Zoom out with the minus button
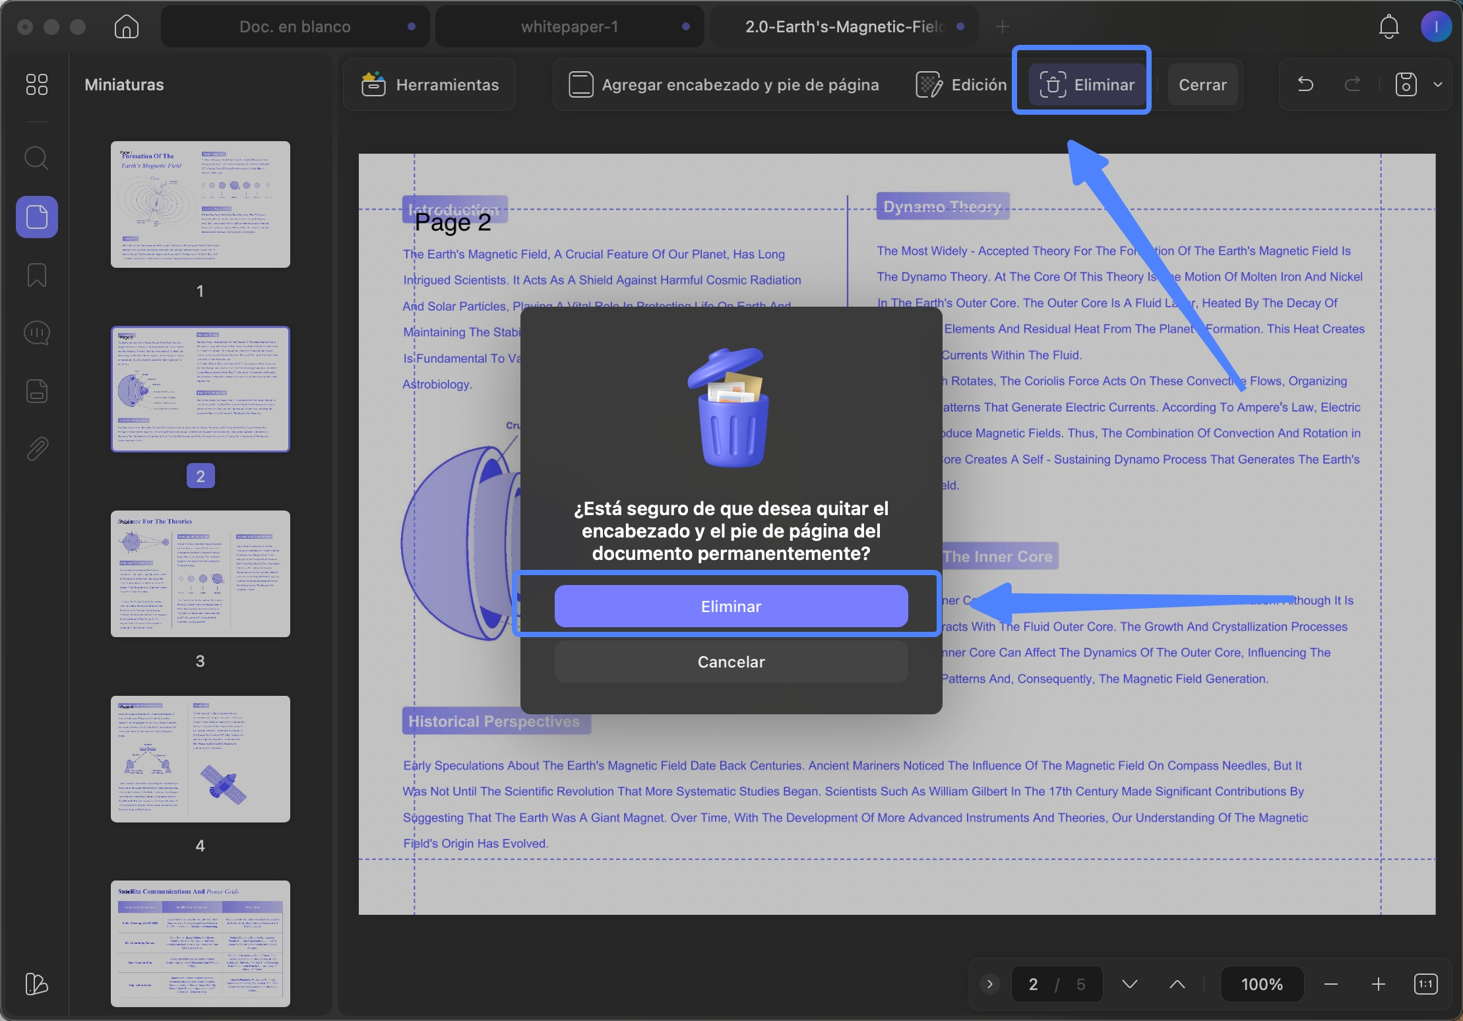 click(x=1331, y=984)
